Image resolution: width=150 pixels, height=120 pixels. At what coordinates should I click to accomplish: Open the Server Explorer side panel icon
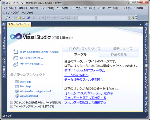[x=4, y=39]
